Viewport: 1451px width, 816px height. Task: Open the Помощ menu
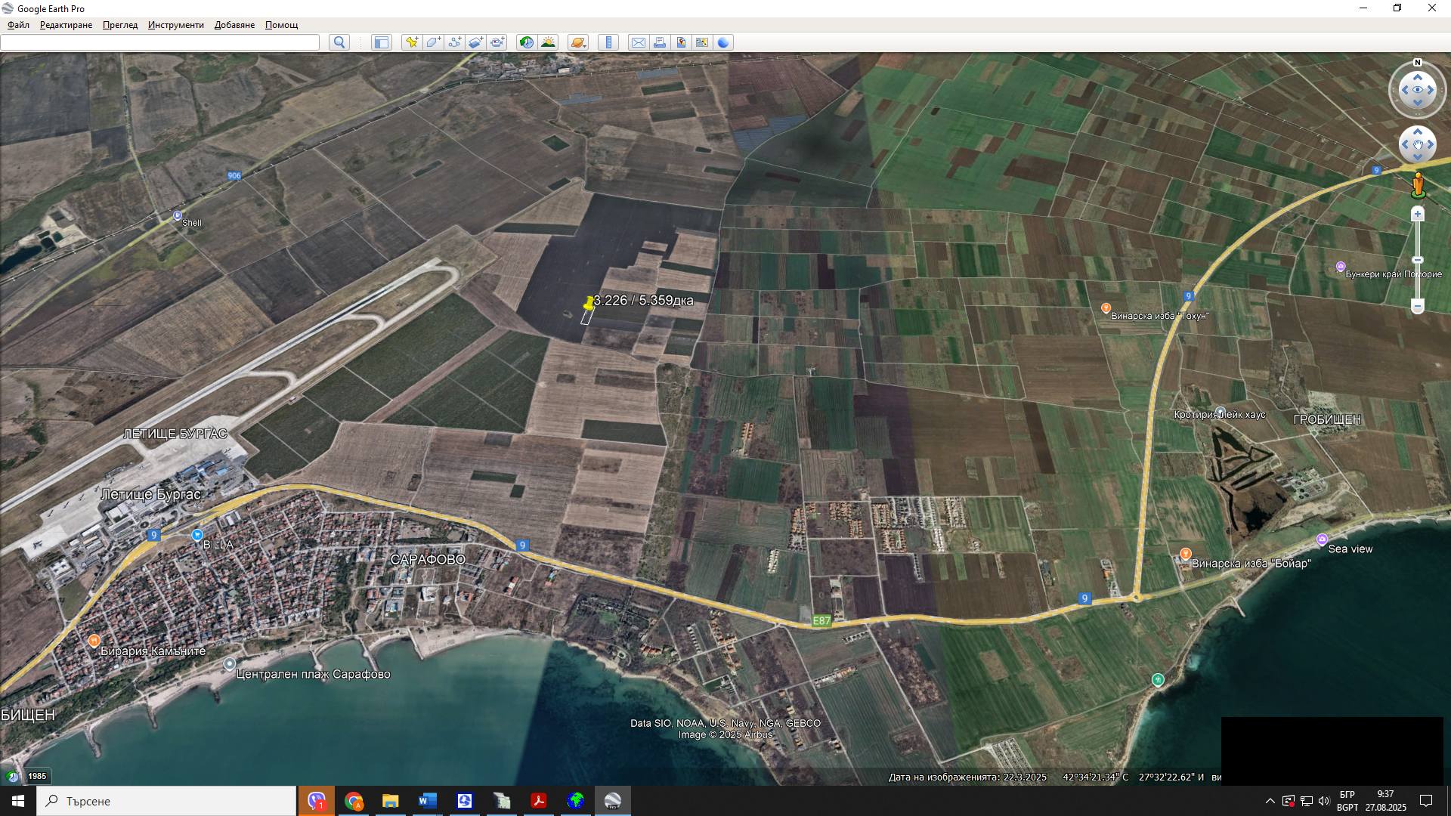281,25
